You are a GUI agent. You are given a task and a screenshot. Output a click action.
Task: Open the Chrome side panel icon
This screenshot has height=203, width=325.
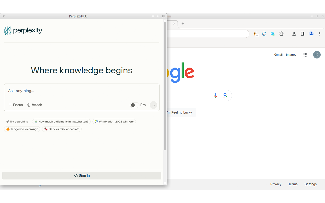(302, 33)
